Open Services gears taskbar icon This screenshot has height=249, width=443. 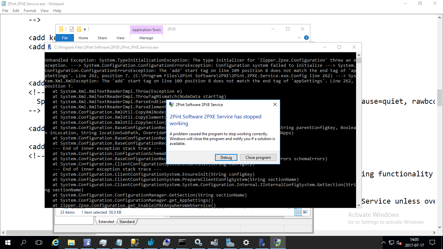pos(198,243)
